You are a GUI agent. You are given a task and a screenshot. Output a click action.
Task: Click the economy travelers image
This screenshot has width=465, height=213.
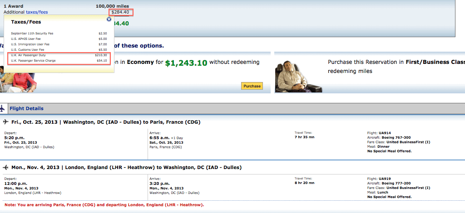(x=18, y=82)
